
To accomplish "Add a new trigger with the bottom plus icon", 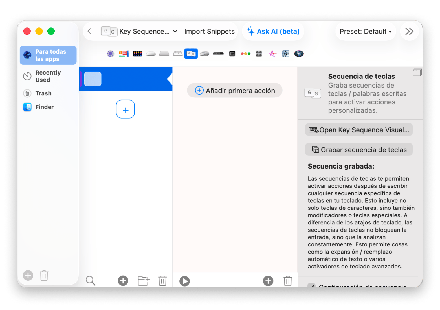I will [123, 281].
